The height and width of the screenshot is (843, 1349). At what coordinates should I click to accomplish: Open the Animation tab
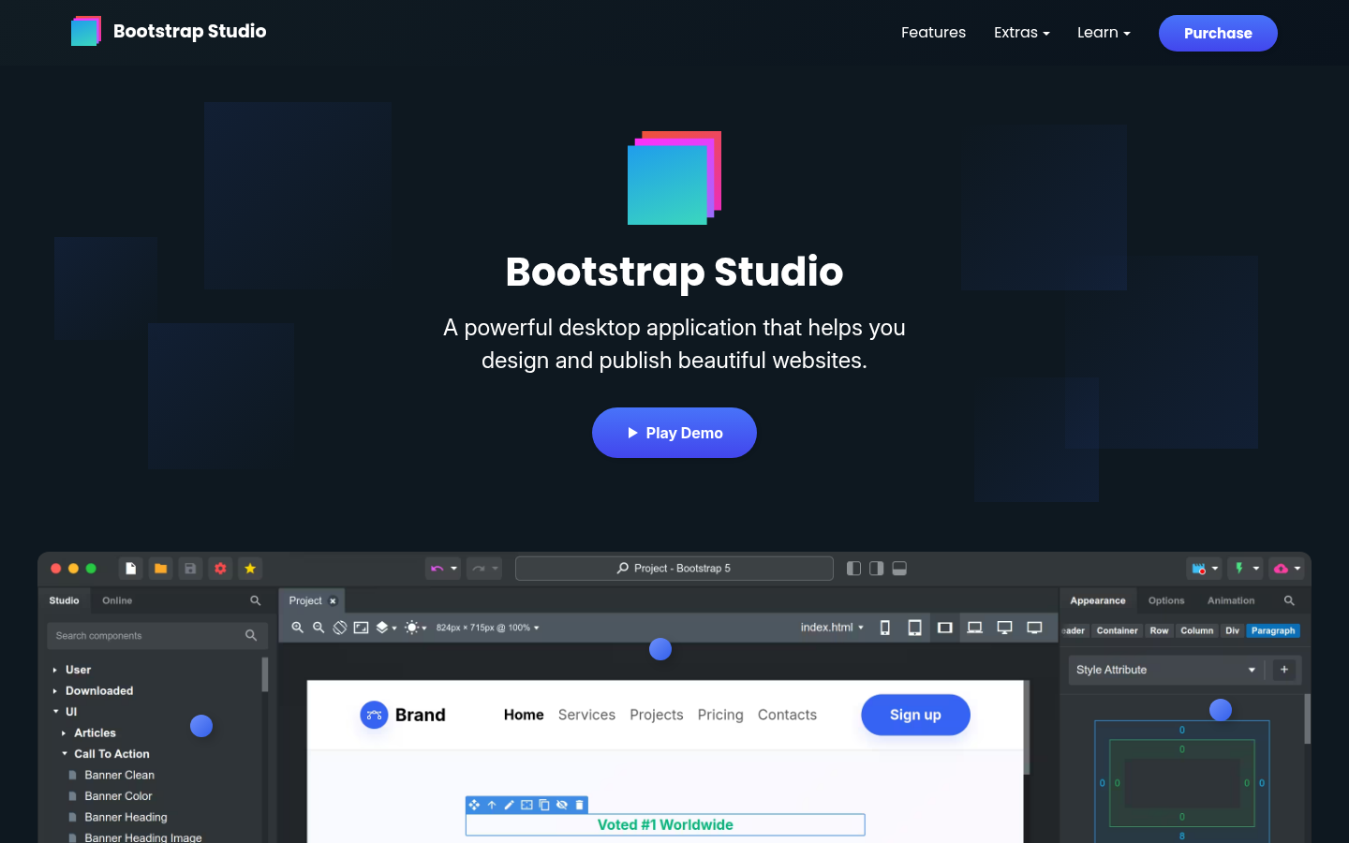1231,600
